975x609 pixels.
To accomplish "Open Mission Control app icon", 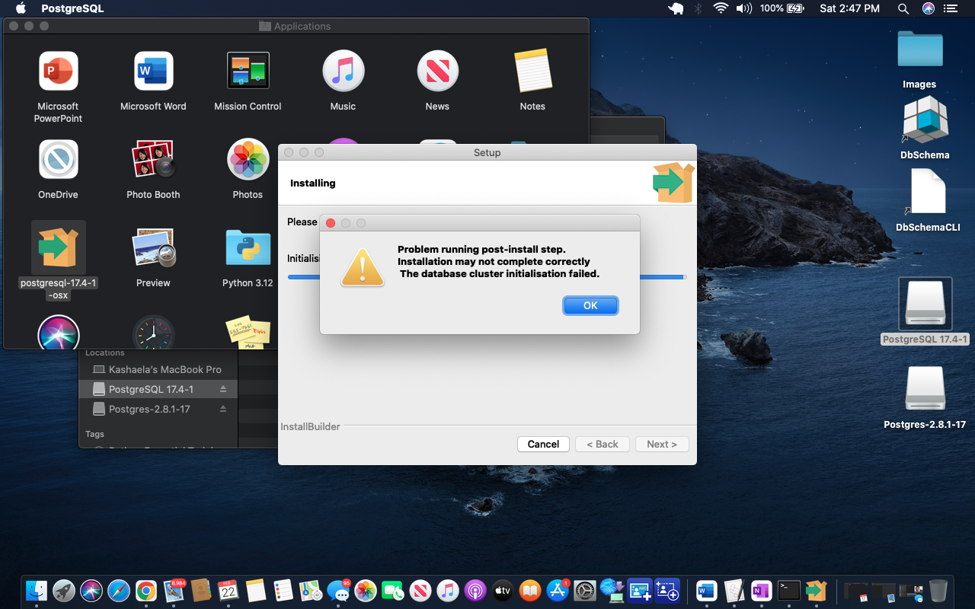I will 248,72.
